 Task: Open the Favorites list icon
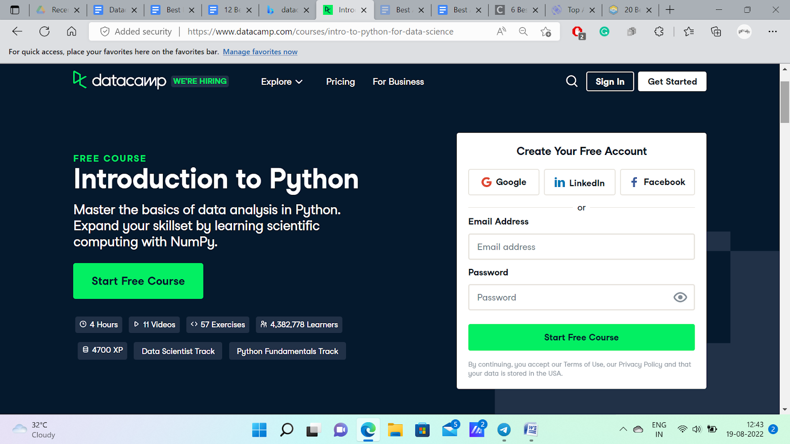click(x=689, y=32)
